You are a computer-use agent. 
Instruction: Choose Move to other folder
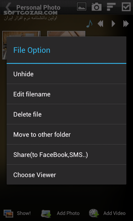tap(66, 134)
